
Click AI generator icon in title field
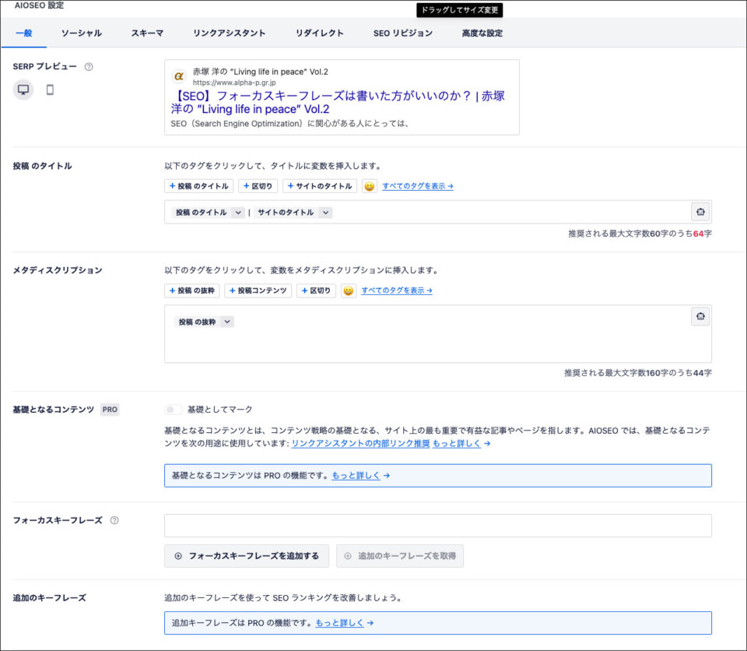pos(700,212)
